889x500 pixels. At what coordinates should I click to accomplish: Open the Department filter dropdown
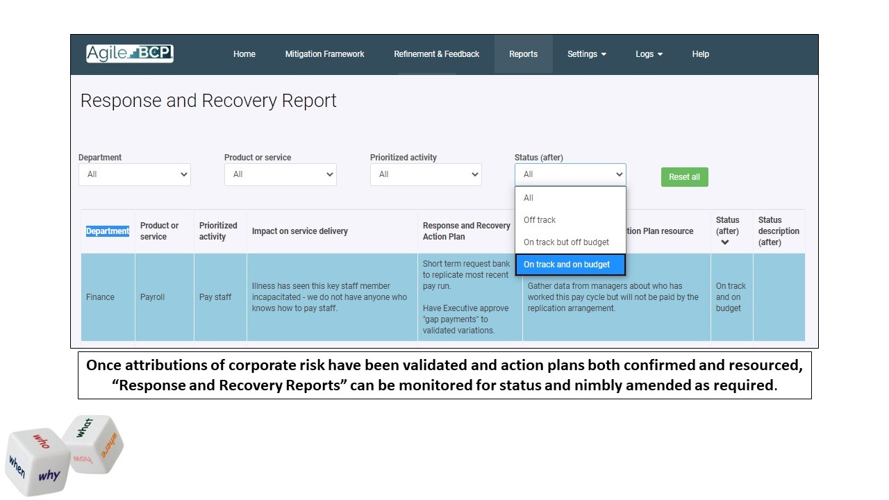click(135, 174)
